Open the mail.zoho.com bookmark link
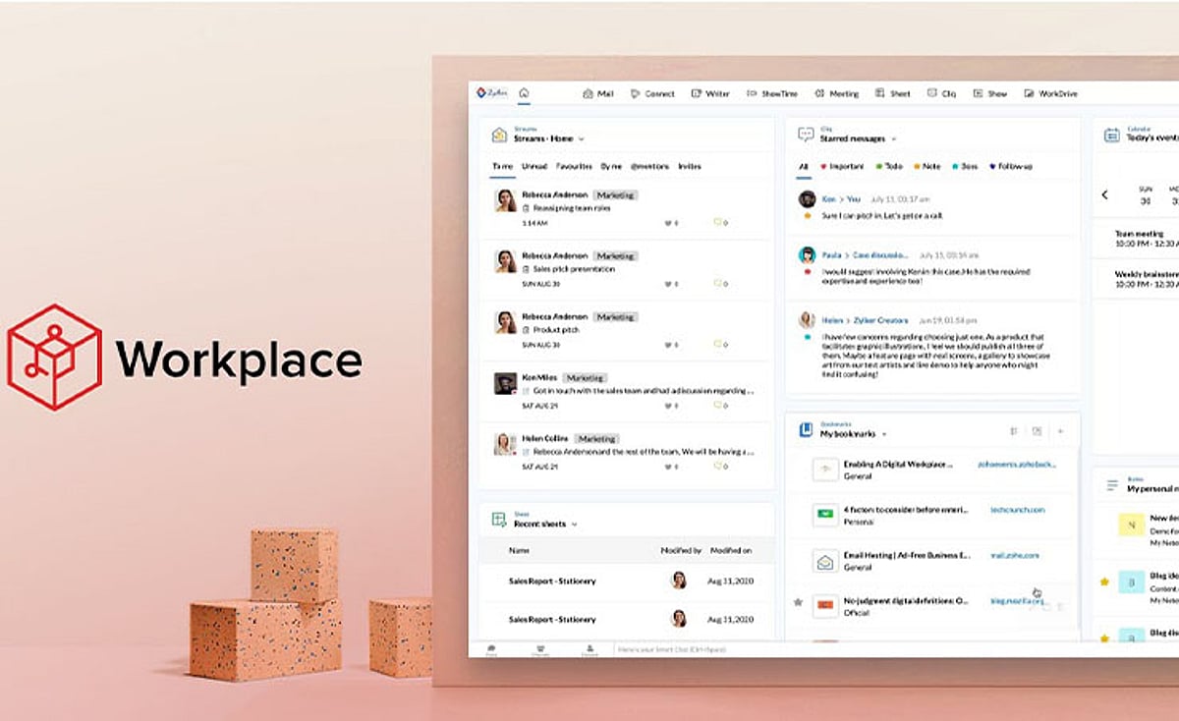This screenshot has height=721, width=1179. [1014, 555]
